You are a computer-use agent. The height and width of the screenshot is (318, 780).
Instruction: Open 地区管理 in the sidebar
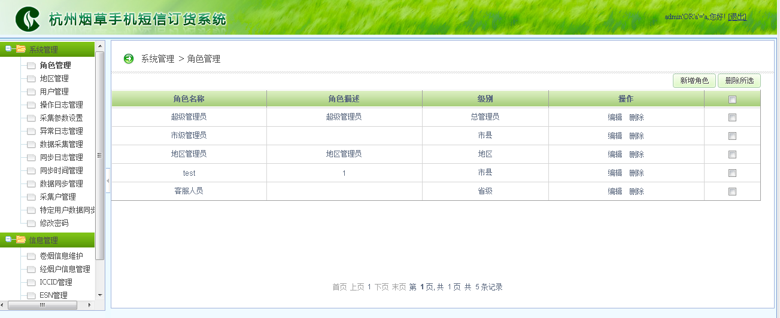[x=54, y=79]
